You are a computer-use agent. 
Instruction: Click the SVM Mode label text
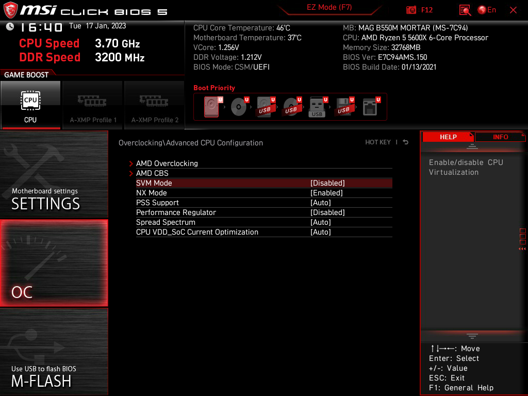(x=154, y=183)
